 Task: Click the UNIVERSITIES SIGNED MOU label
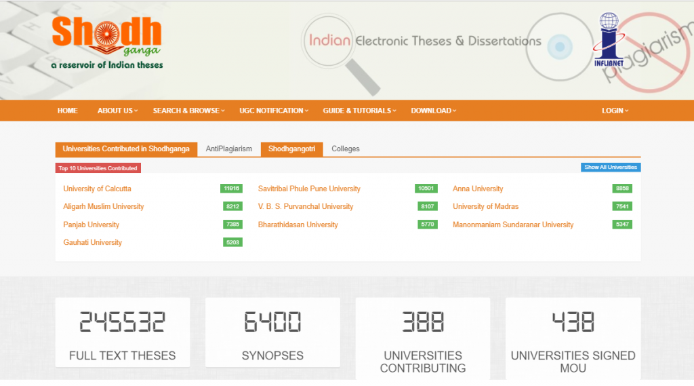click(573, 362)
